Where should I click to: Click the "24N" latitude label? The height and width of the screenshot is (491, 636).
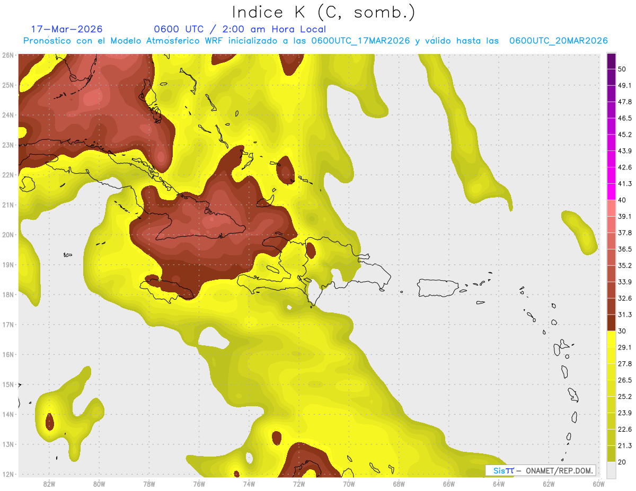click(x=7, y=115)
